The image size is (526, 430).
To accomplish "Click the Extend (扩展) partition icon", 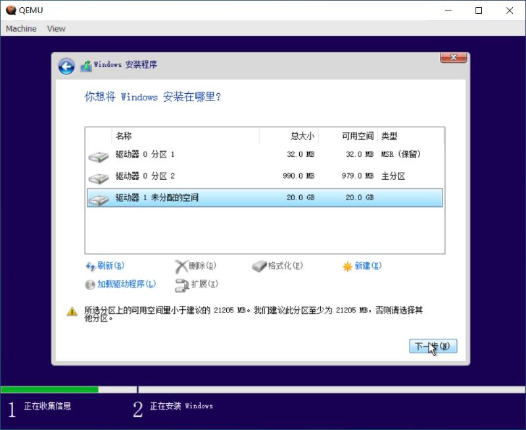I will (x=179, y=284).
